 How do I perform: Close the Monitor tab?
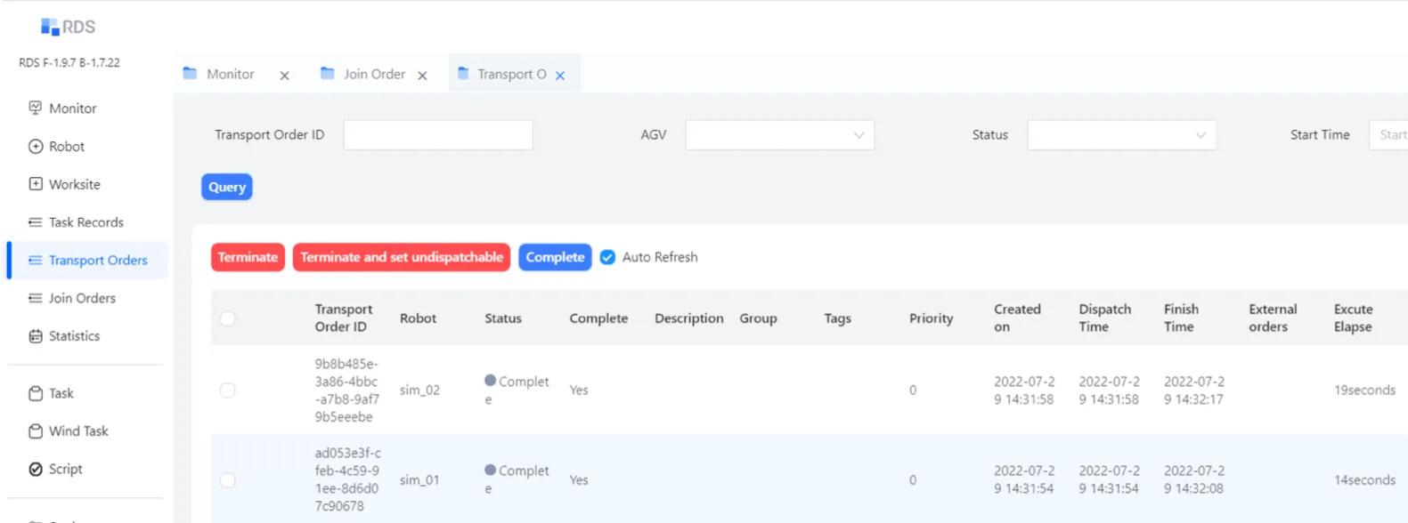pyautogui.click(x=284, y=76)
